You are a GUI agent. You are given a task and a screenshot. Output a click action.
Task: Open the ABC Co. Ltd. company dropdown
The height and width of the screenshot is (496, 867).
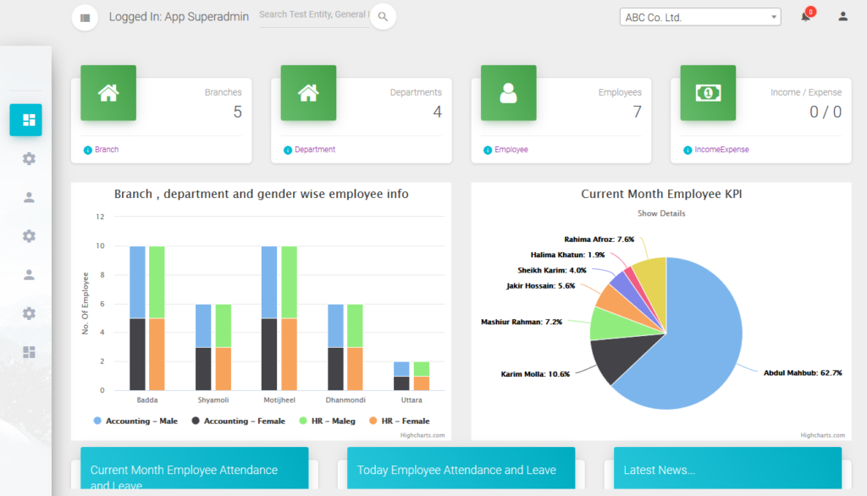(x=699, y=16)
